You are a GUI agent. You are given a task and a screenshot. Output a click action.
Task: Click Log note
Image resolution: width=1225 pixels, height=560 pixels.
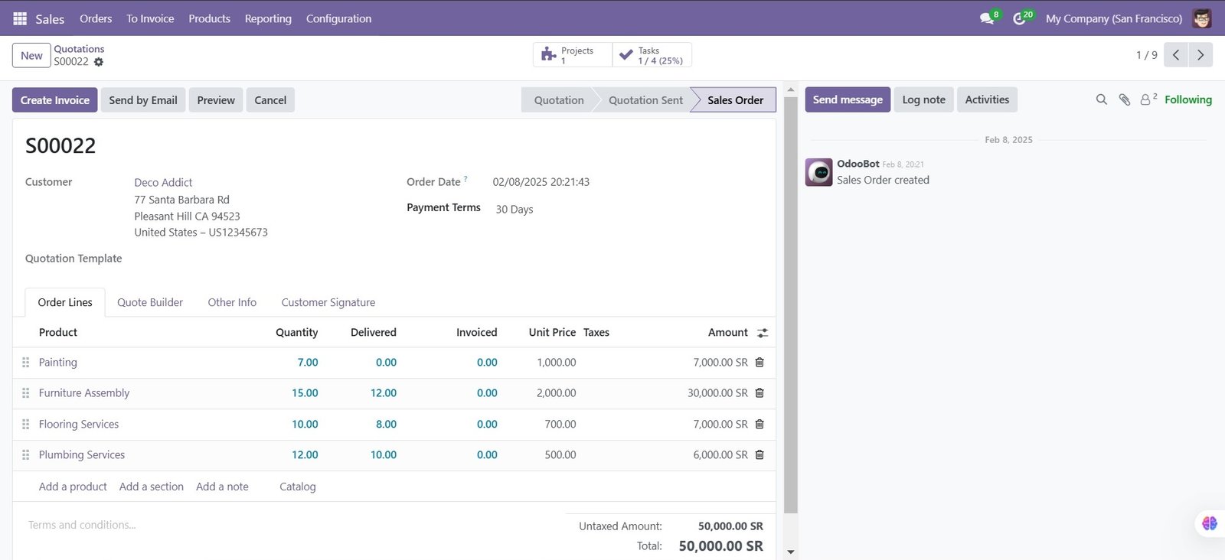click(x=923, y=99)
